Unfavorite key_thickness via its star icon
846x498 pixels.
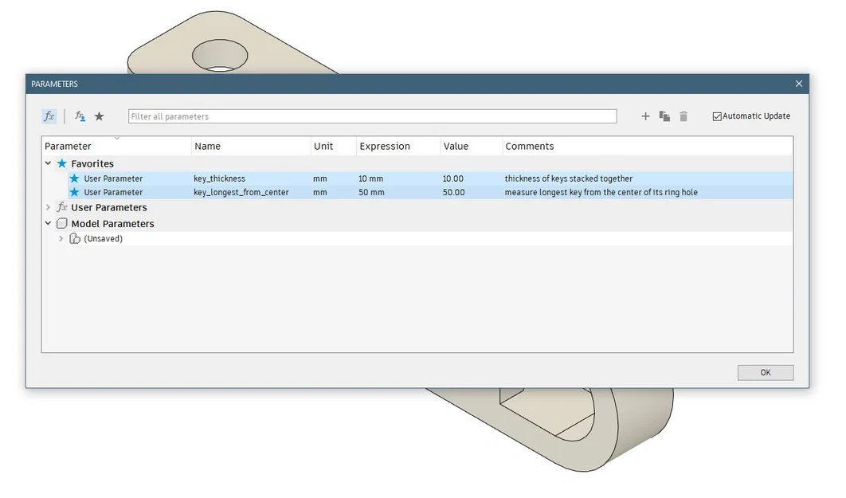(x=74, y=178)
